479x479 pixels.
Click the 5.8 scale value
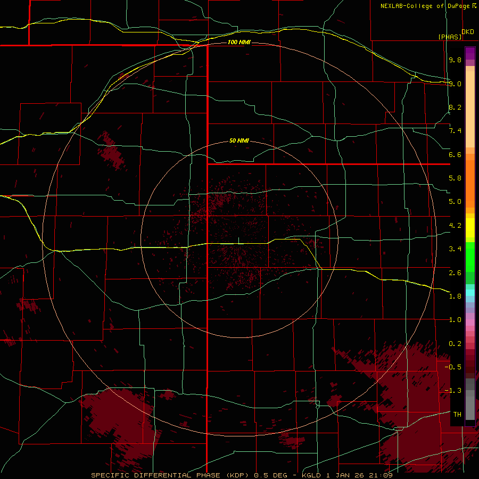pyautogui.click(x=455, y=178)
